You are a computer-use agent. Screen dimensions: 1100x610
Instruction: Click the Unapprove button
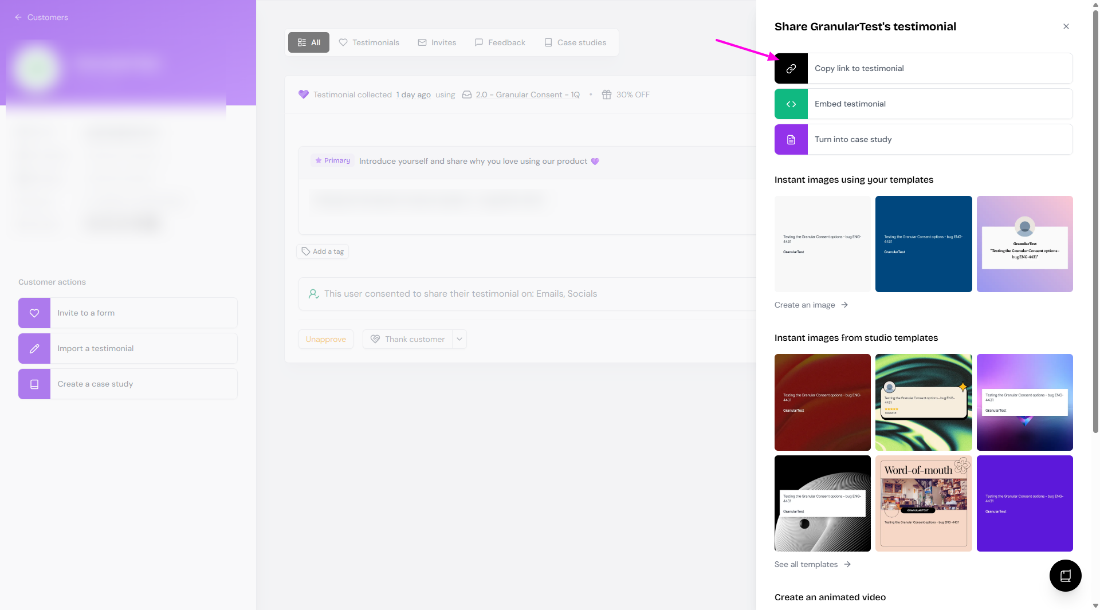pos(325,339)
